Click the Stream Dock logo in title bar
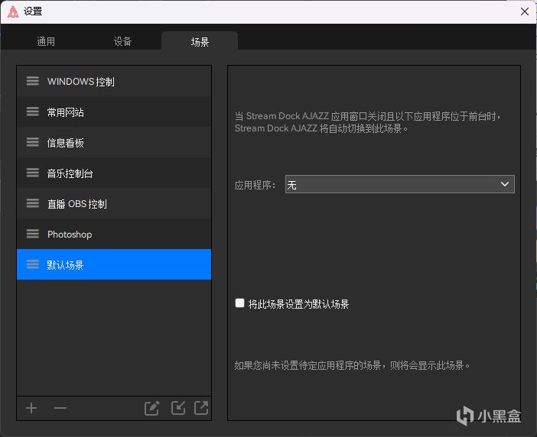Viewport: 537px width, 437px height. 13,11
